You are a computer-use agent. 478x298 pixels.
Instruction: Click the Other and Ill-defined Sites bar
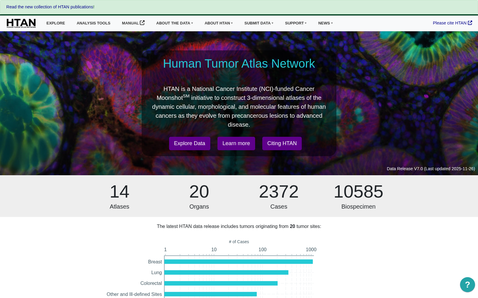tap(210, 294)
